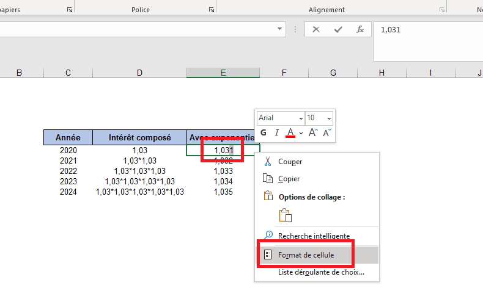
Task: Choose Copier from context menu
Action: (x=317, y=179)
